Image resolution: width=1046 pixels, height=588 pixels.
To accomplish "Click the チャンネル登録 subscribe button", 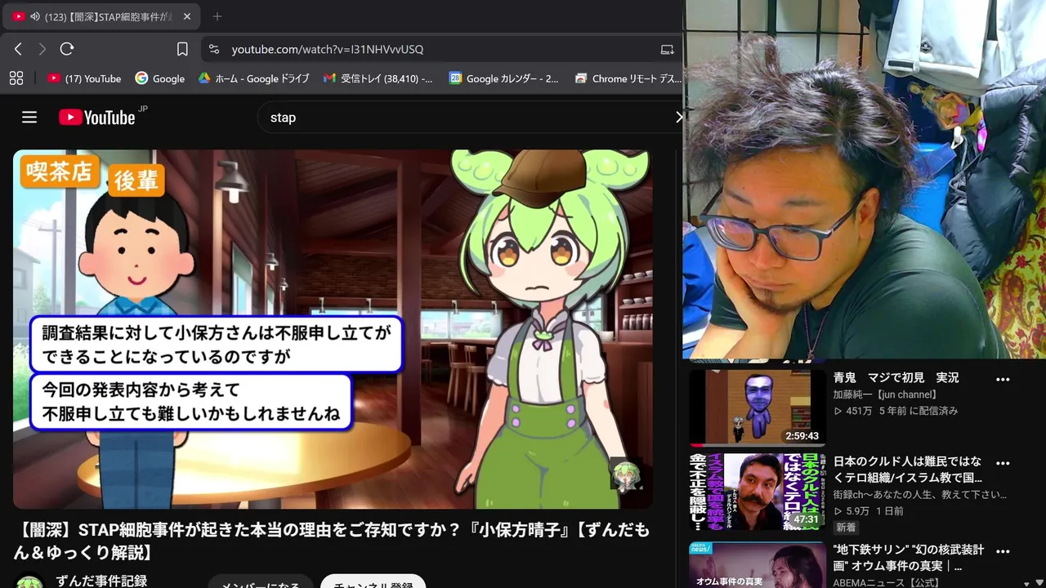I will coord(373,582).
